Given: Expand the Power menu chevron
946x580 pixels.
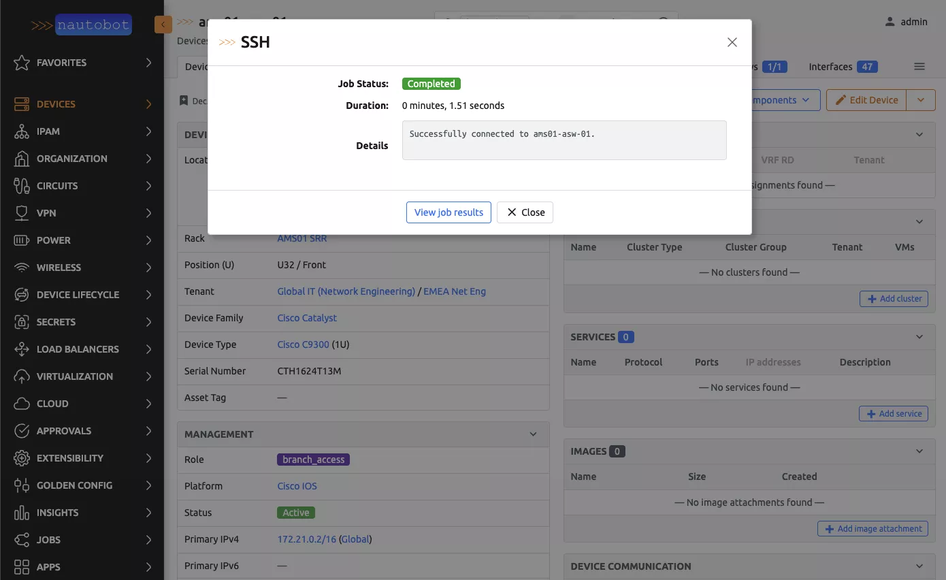Looking at the screenshot, I should pos(148,240).
